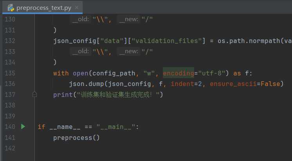Click indent=2 argument on line 136
Image resolution: width=292 pixels, height=161 pixels.
point(186,84)
